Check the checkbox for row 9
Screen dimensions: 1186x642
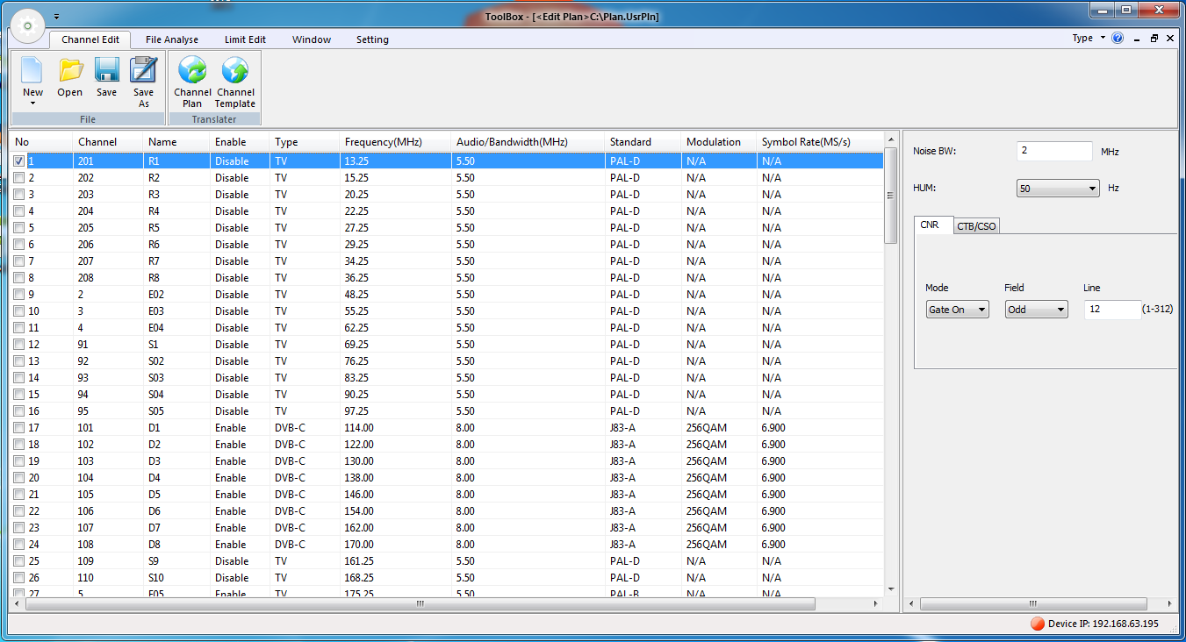(19, 295)
